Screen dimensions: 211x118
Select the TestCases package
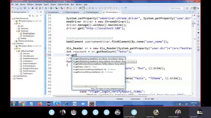pos(23,29)
